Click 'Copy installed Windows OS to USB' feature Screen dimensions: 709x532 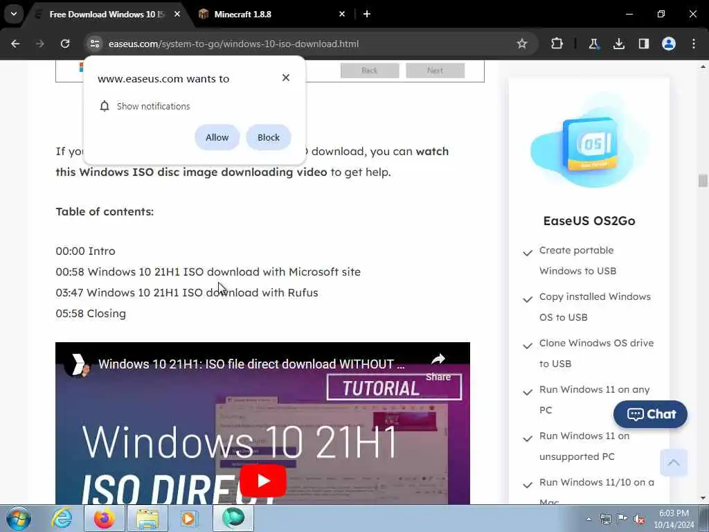pos(595,307)
